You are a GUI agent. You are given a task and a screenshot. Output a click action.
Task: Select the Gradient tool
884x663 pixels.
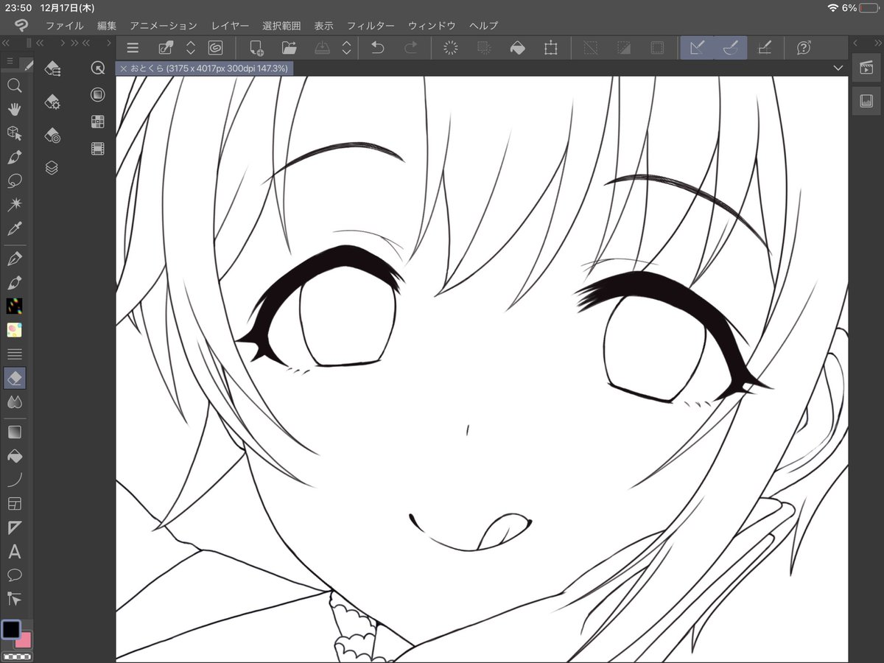click(x=14, y=432)
